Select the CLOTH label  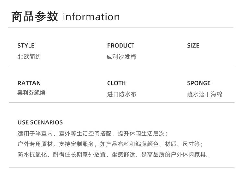click(116, 83)
